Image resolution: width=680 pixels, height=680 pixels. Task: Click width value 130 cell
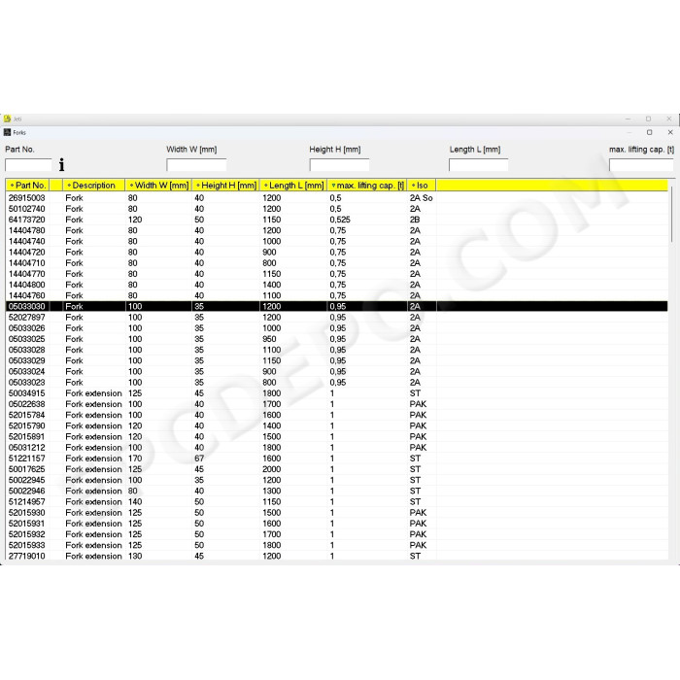[135, 556]
